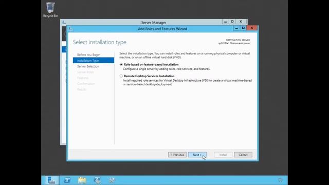Select the Installation Type step
This screenshot has height=185, width=329.
[94, 61]
